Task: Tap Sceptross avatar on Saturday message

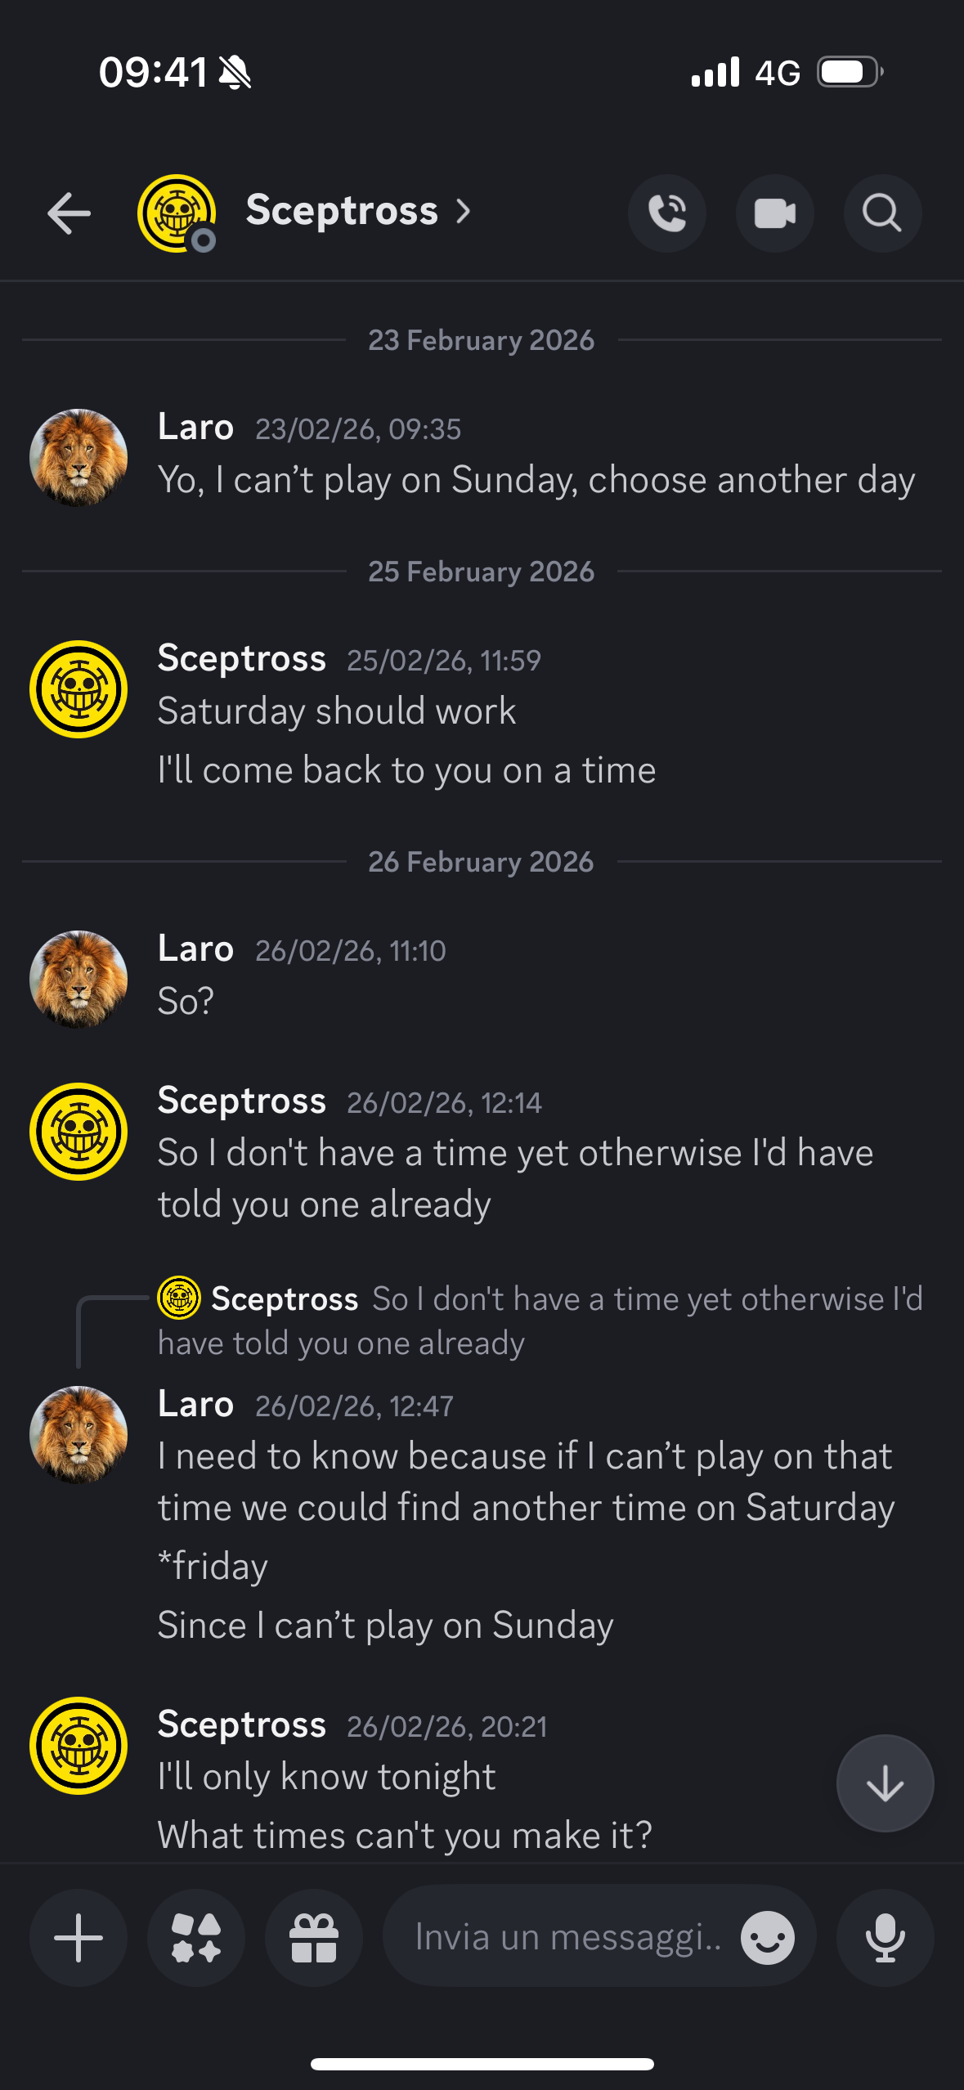Action: 78,688
